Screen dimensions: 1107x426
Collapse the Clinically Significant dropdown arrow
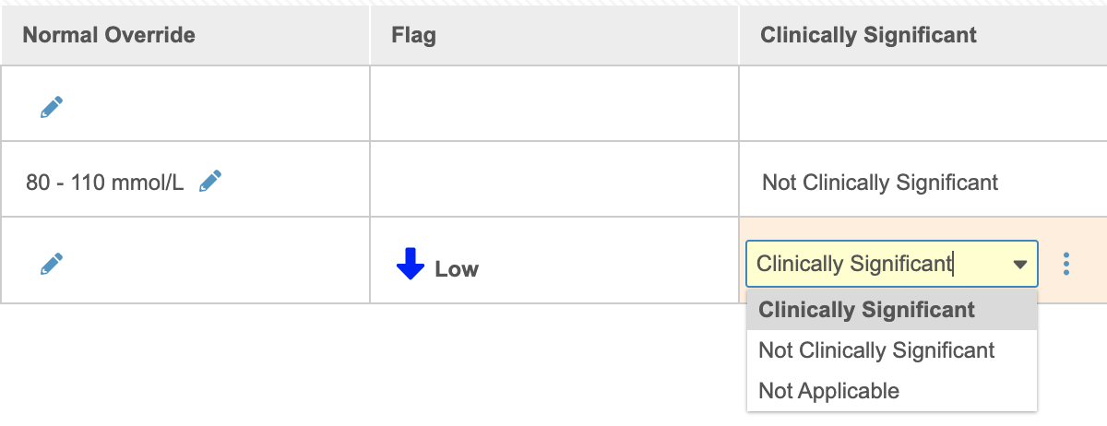1019,265
